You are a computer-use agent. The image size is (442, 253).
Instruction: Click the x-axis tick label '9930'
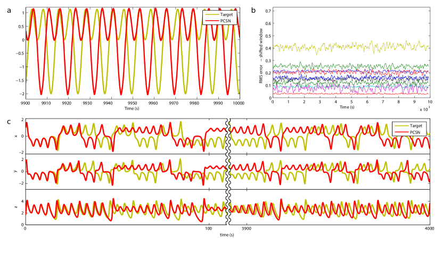[x=88, y=103]
